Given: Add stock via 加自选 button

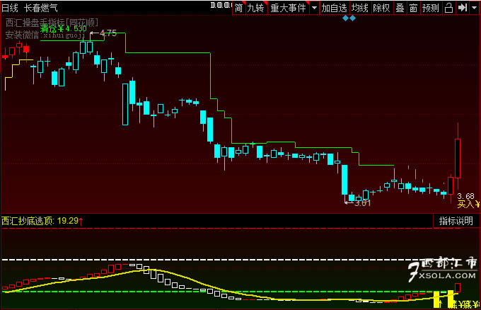Looking at the screenshot, I should [334, 8].
